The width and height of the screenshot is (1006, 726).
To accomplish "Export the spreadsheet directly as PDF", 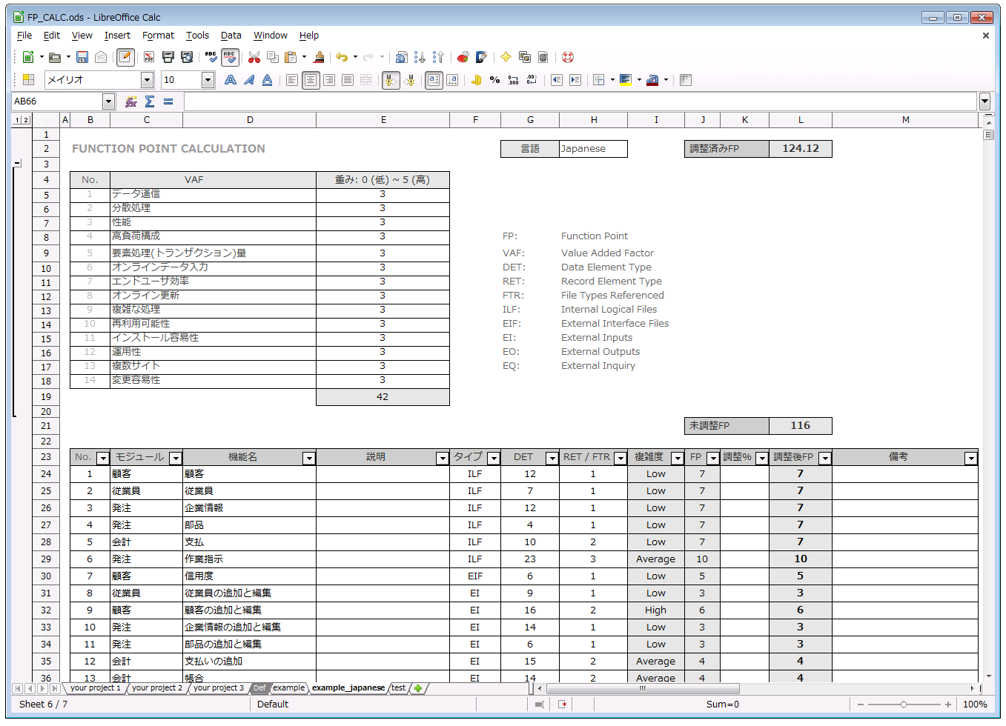I will point(149,57).
